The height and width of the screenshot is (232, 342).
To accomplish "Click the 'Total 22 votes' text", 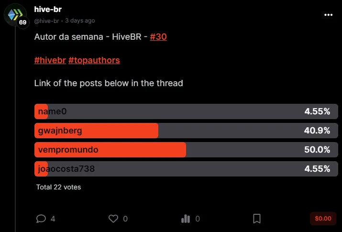I will click(x=58, y=187).
